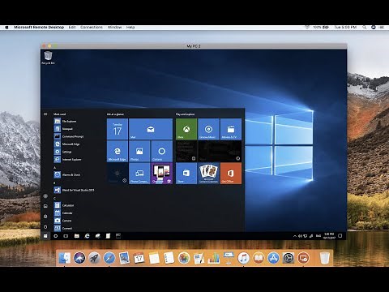The height and width of the screenshot is (292, 389).
Task: Open the Xbox tile
Action: (186, 129)
